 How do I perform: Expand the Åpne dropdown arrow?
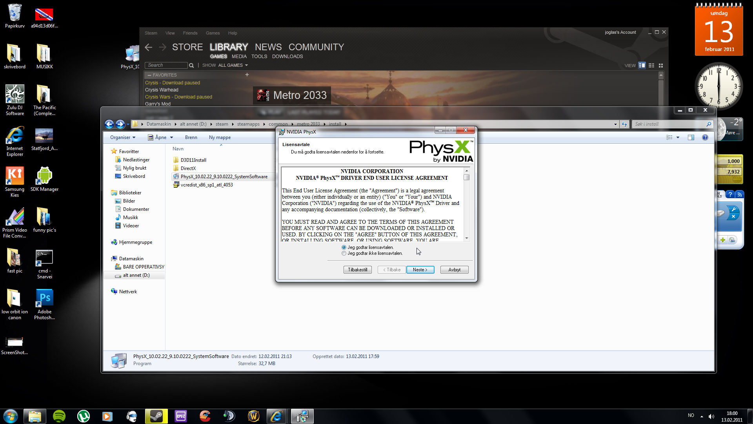click(x=171, y=137)
